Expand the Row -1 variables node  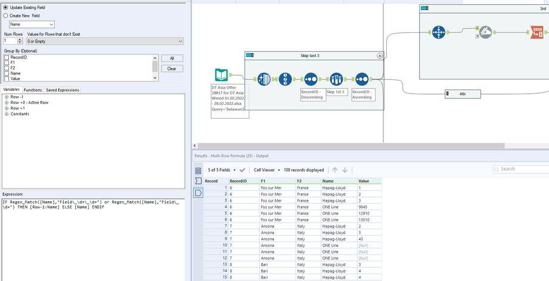(7, 97)
